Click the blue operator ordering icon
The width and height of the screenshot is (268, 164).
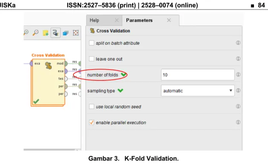point(66,33)
